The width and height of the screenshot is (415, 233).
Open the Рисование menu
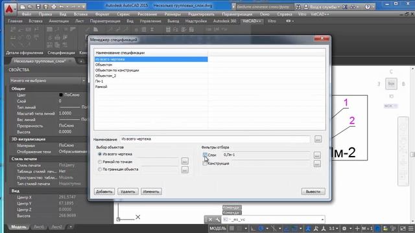pos(147,14)
